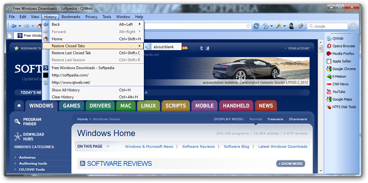Click the Reload page icon
The image size is (368, 183).
256,26
